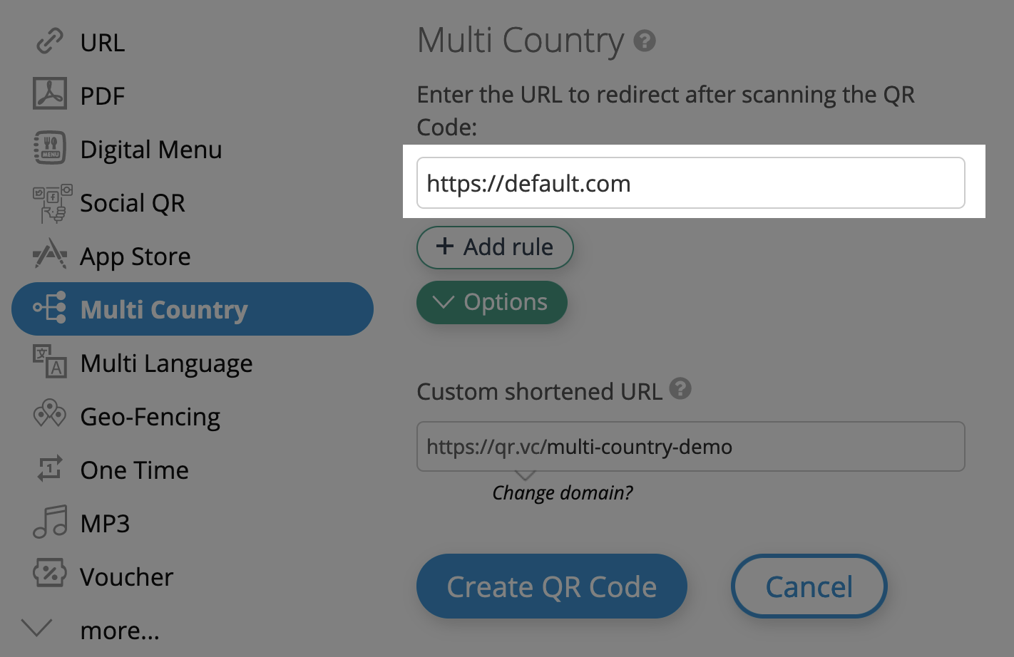The width and height of the screenshot is (1014, 657).
Task: Open the Multi Country help tooltip icon
Action: click(644, 42)
